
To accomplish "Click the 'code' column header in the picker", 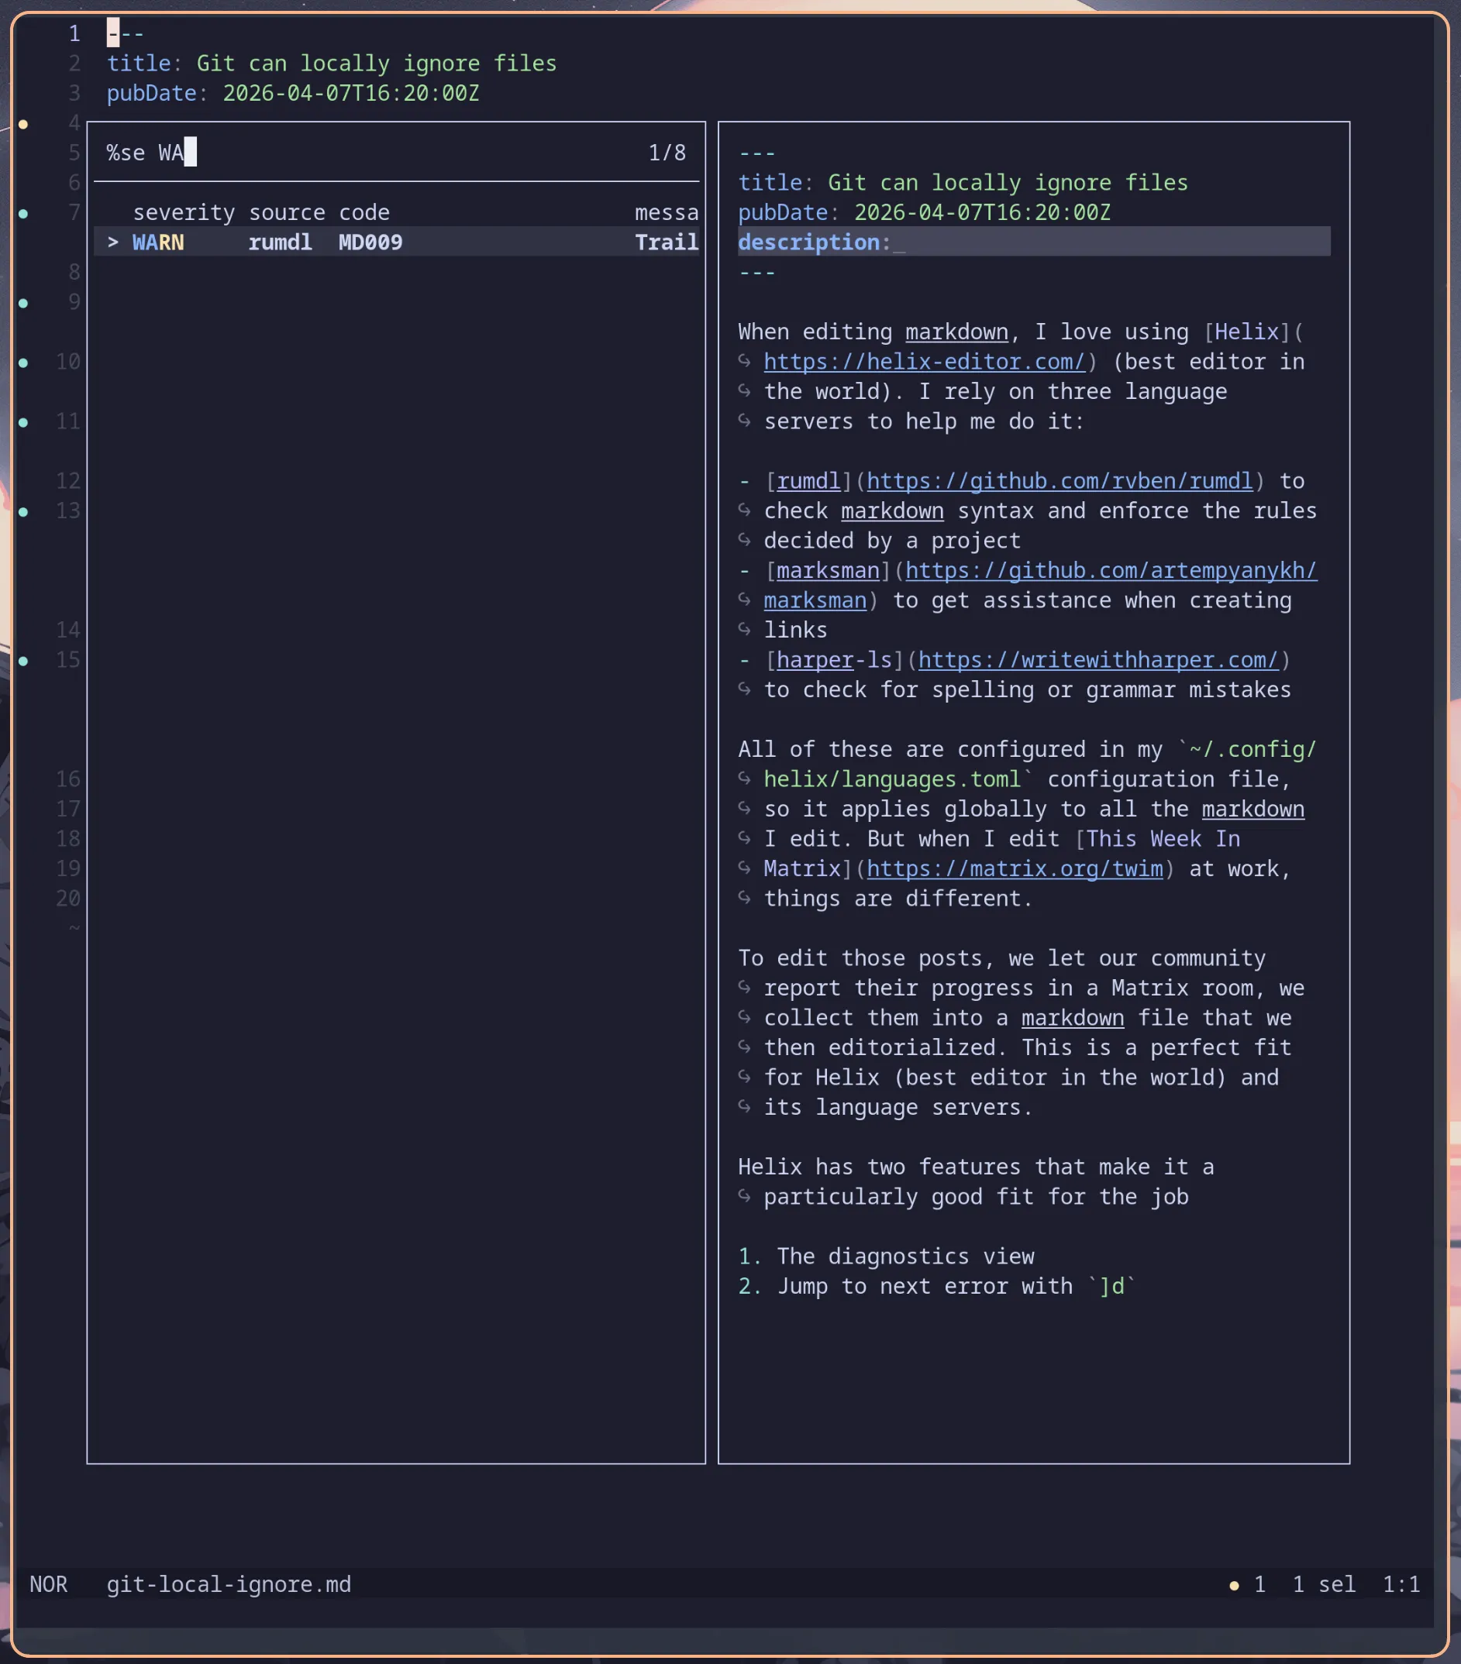I will [364, 212].
